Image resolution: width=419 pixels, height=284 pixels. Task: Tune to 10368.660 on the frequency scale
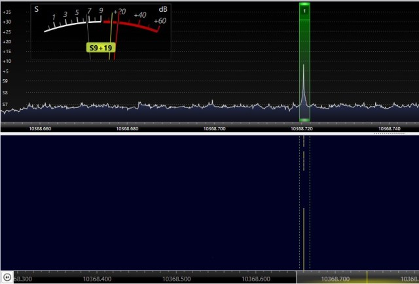point(40,129)
